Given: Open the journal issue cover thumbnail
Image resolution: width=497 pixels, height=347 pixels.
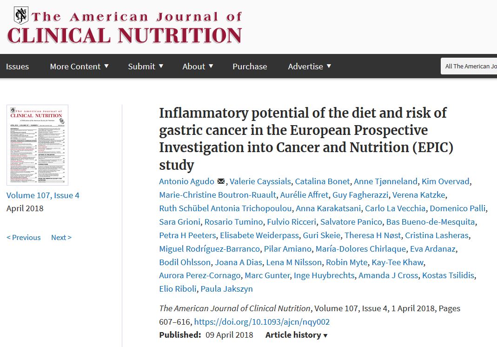Looking at the screenshot, I should (37, 145).
